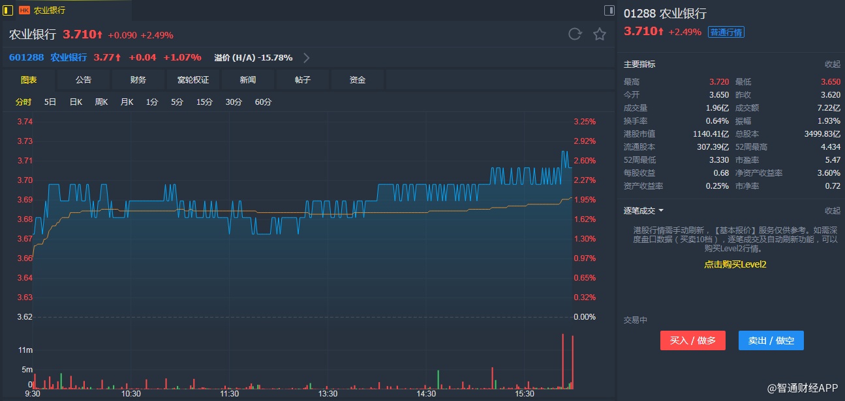Select the 60分 interval
The width and height of the screenshot is (845, 401).
pos(263,102)
